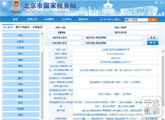Viewport: 165px width, 120px height.
Task: Choose the 大兴 district button
Action: pos(21,72)
